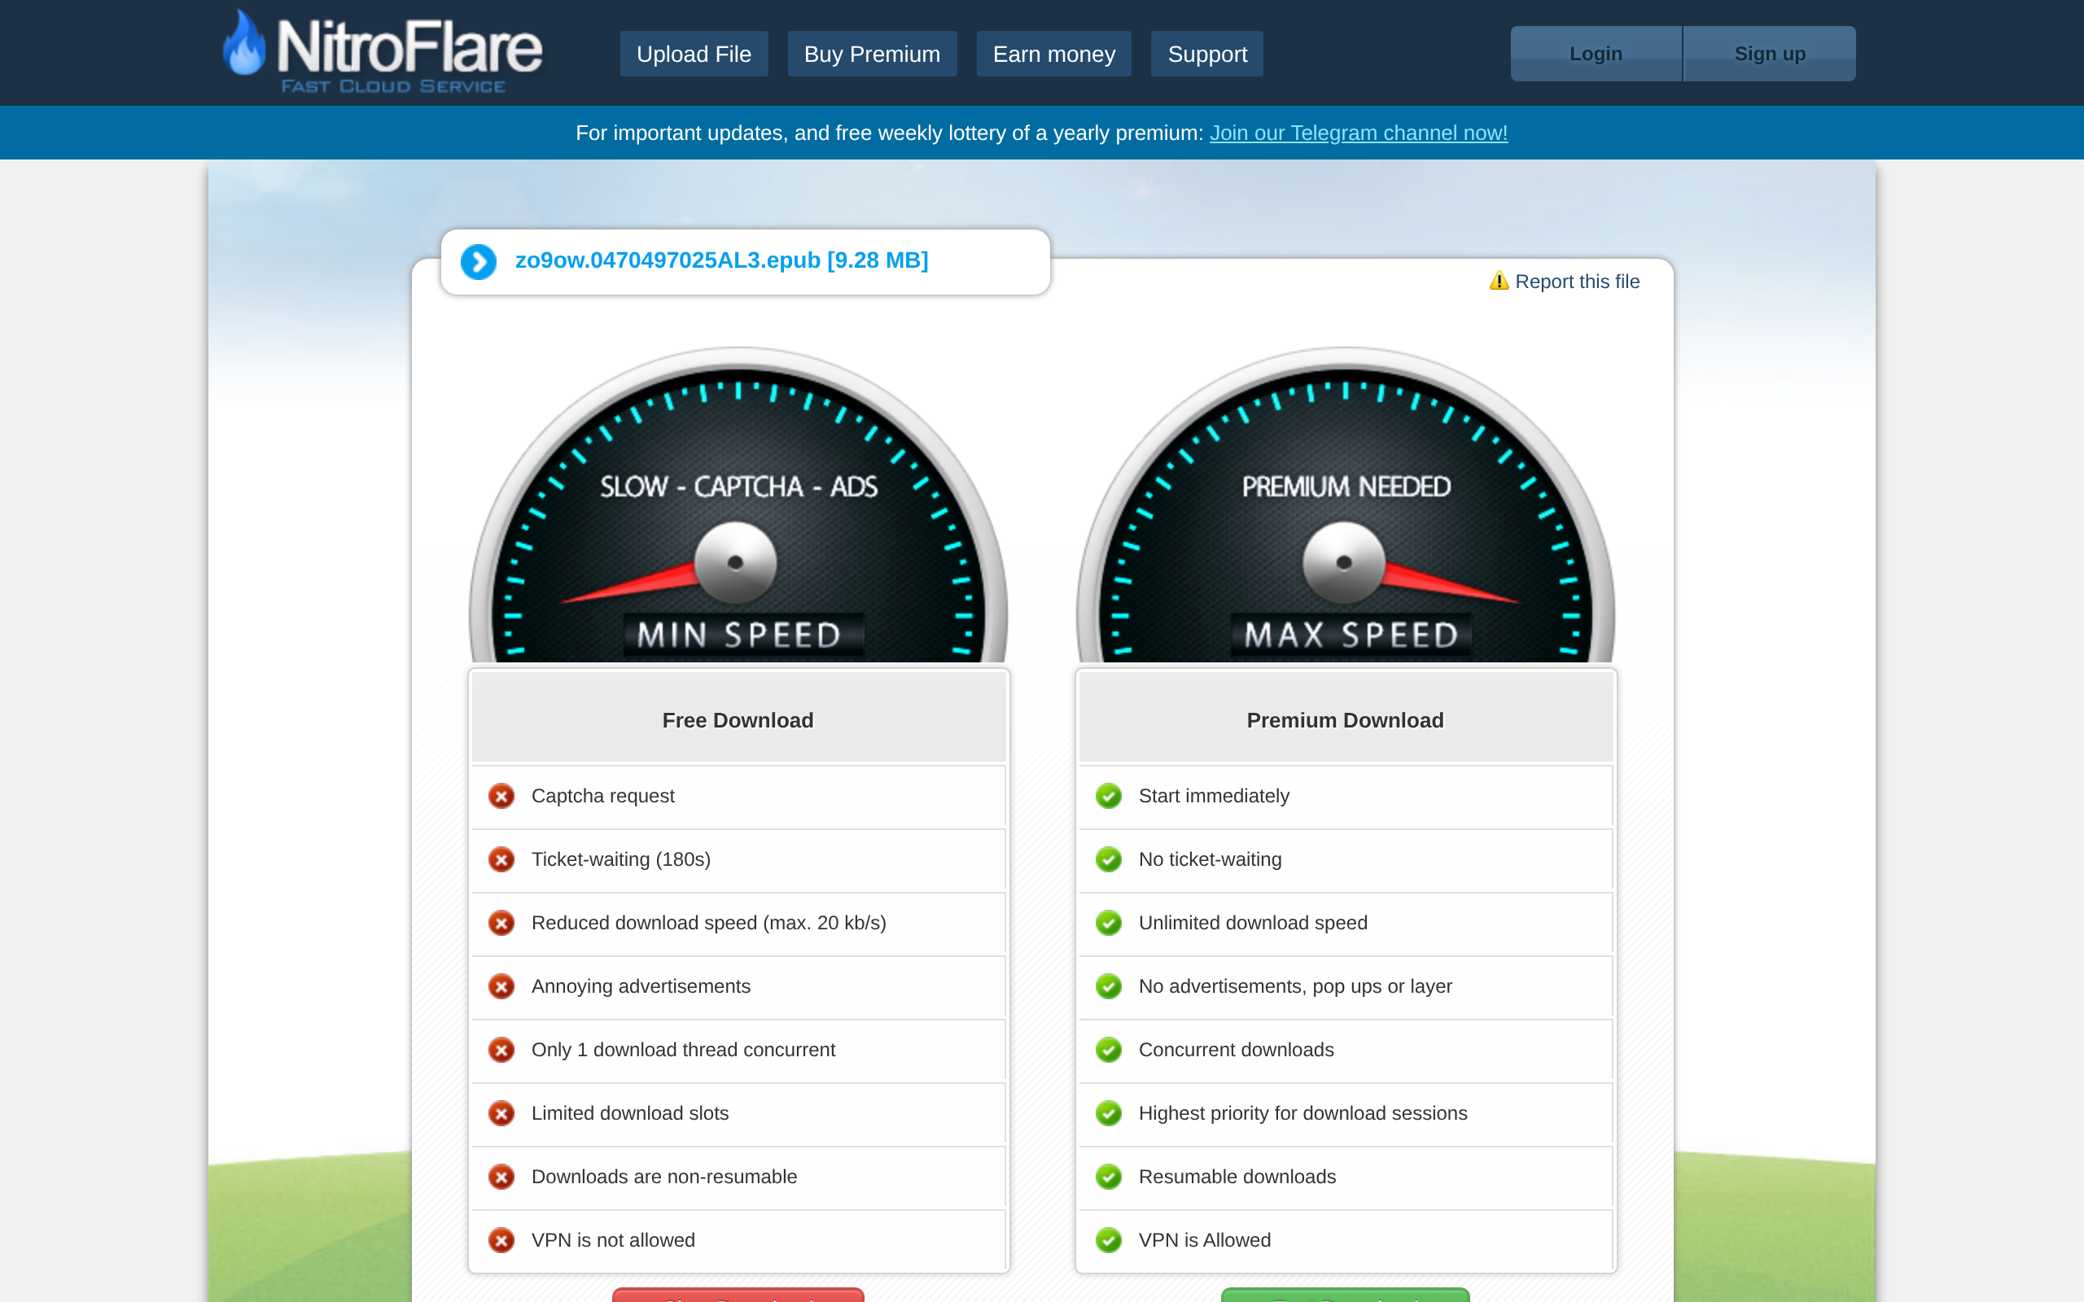The height and width of the screenshot is (1302, 2084).
Task: Click the "Annoying advertisements" text
Action: 641,986
